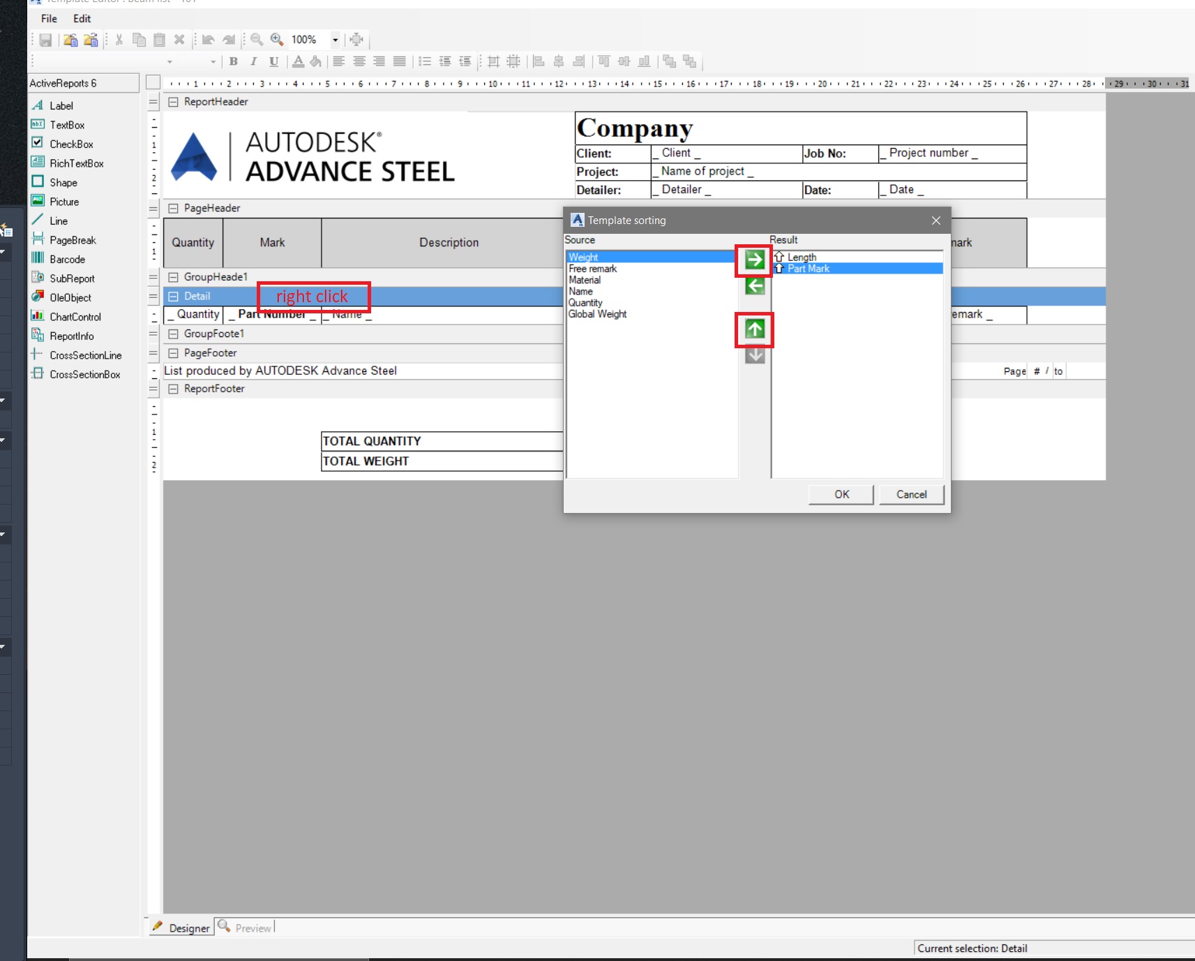Save the template with the Save icon
This screenshot has width=1195, height=961.
[x=45, y=40]
